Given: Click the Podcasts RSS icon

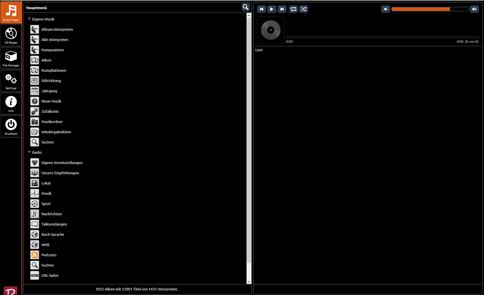Looking at the screenshot, I should tap(35, 255).
